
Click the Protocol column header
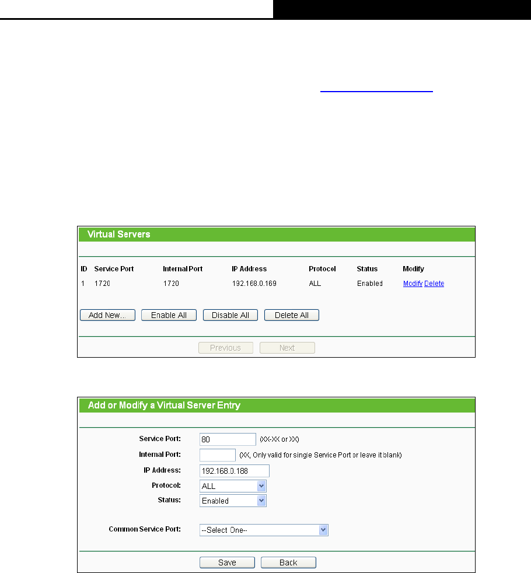(x=322, y=269)
